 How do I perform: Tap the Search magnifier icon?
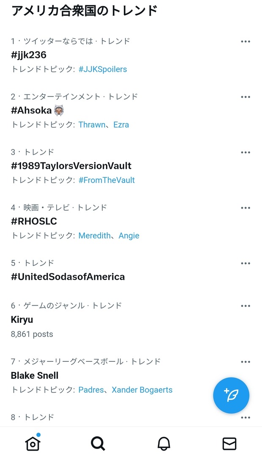[x=98, y=443]
